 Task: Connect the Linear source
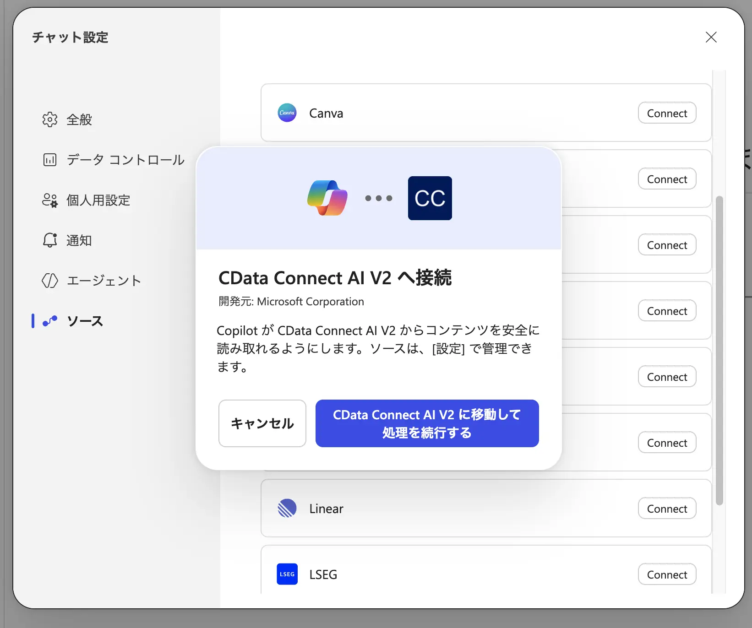[x=667, y=508]
